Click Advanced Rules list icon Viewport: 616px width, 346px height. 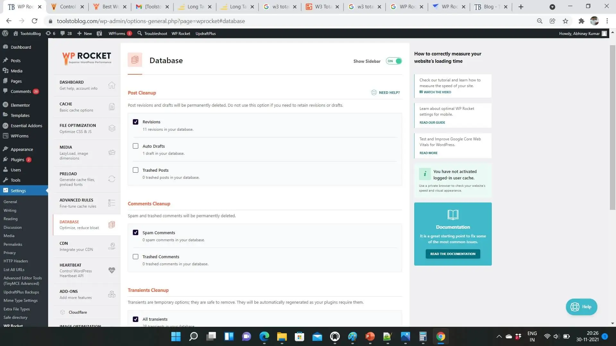[112, 203]
